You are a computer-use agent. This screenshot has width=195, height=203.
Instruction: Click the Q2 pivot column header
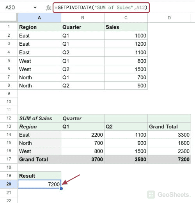point(126,126)
